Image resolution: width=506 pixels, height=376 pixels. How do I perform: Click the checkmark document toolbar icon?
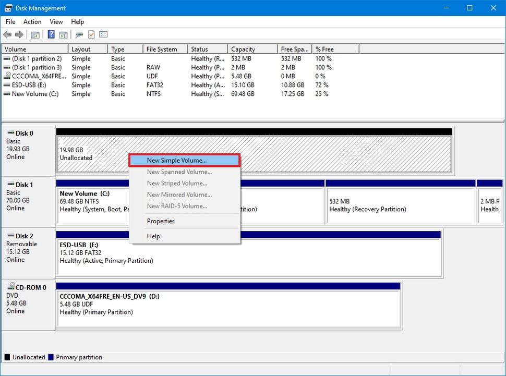point(90,34)
